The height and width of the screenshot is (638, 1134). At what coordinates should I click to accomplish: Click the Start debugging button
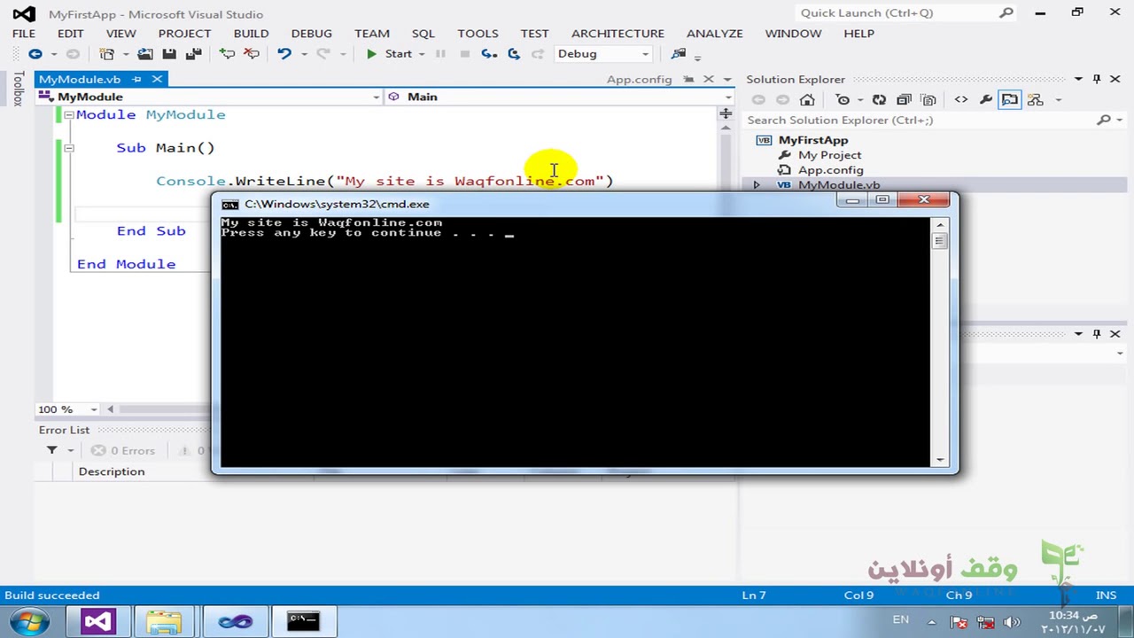390,54
